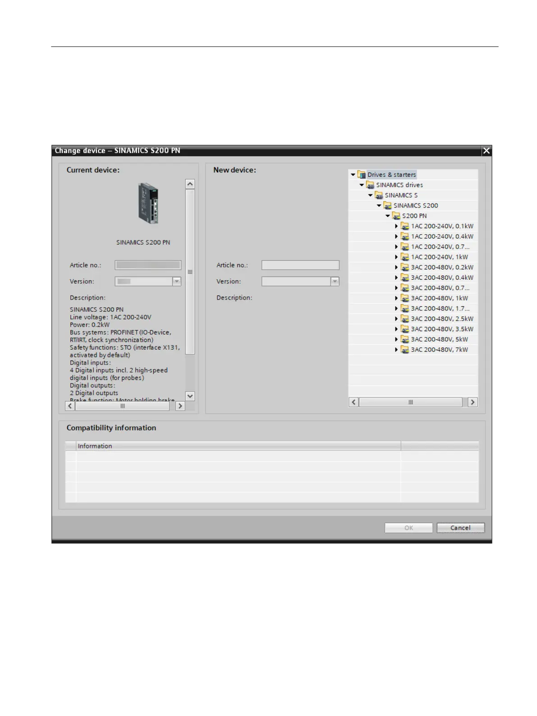Click folder icon of 3AC 200-480V, 2.5kW
537x716 pixels.
pyautogui.click(x=405, y=319)
